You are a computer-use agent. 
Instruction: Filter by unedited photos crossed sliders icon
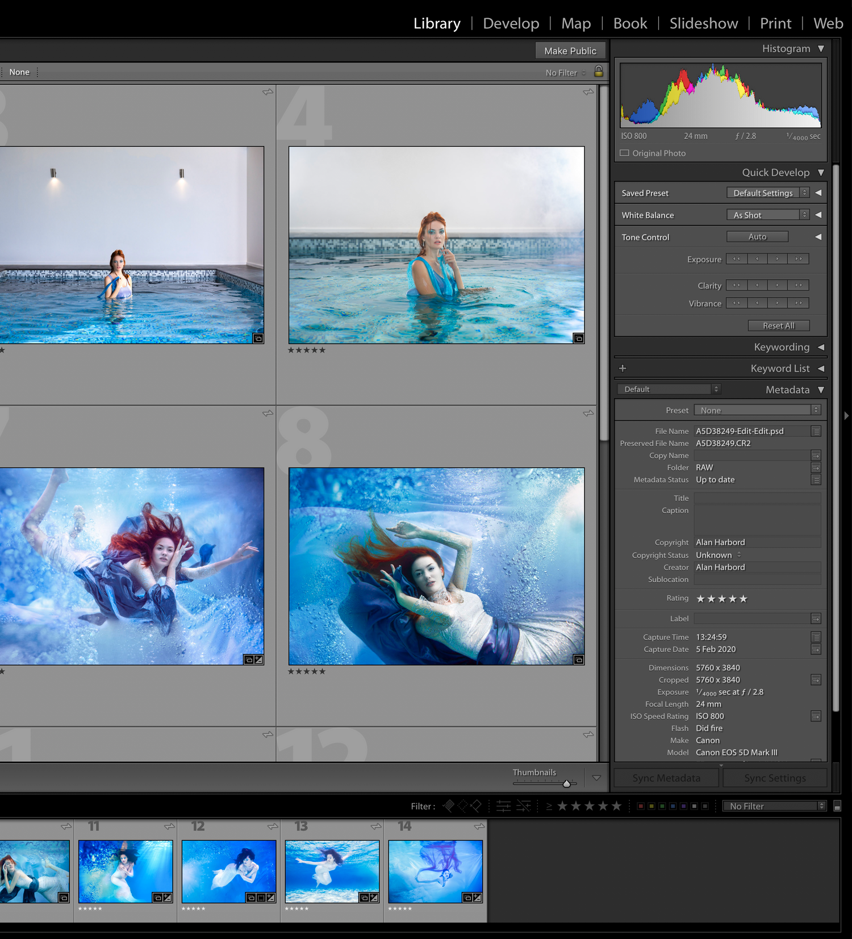[523, 806]
